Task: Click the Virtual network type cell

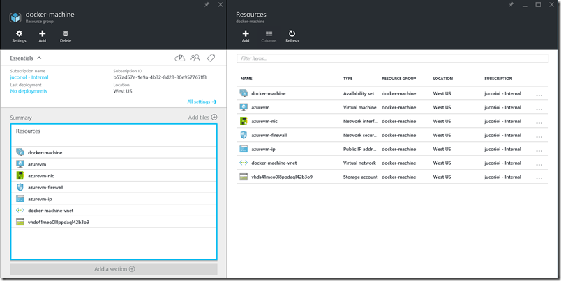Action: pos(359,163)
